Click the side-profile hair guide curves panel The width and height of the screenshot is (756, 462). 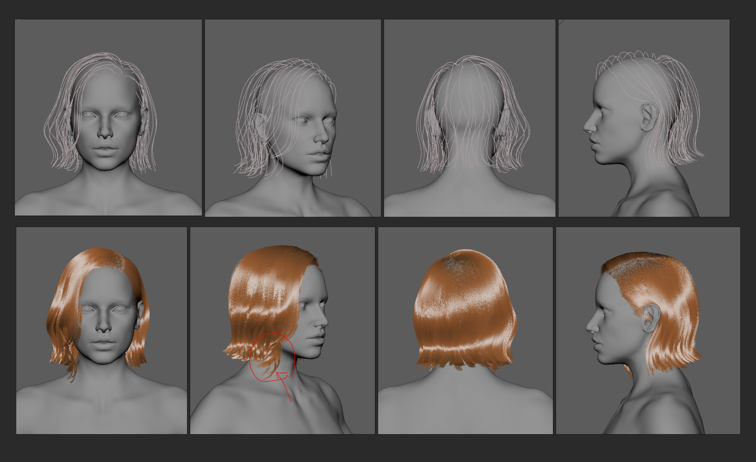644,118
